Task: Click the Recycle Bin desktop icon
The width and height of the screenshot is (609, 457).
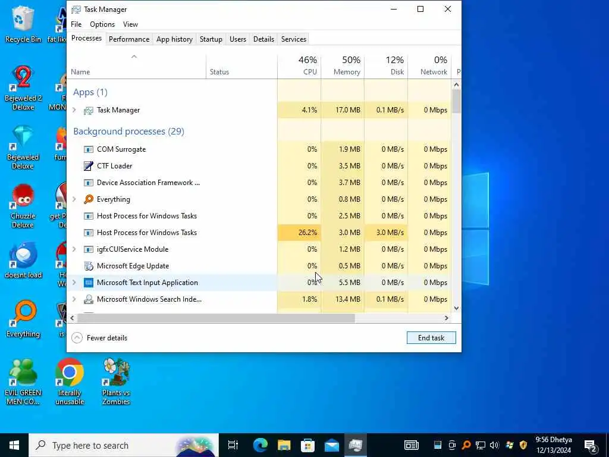Action: click(x=23, y=20)
